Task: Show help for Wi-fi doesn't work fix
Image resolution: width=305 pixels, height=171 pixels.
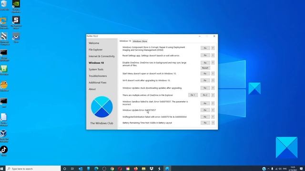Action: click(213, 80)
